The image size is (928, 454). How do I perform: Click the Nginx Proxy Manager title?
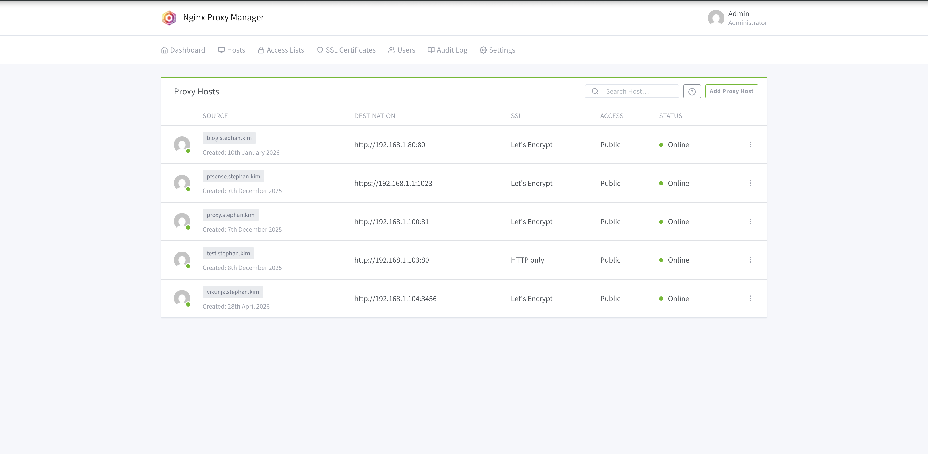pyautogui.click(x=223, y=18)
